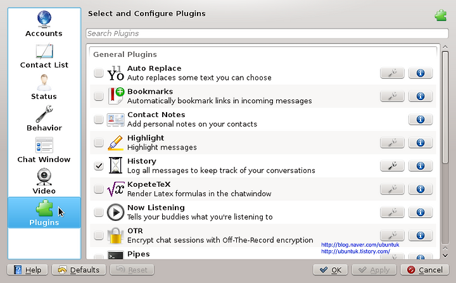Show info about the OTR plugin
Screen dimensions: 456x283
(421, 236)
